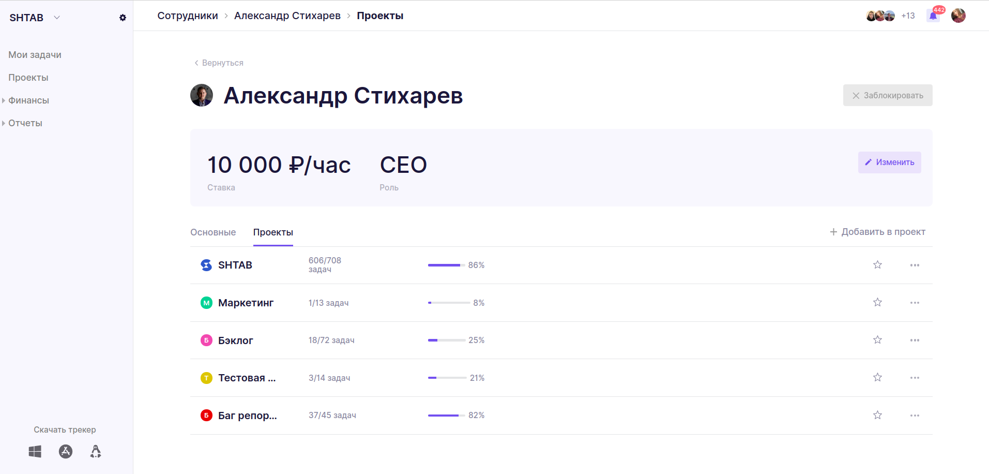Click the current user profile avatar

(x=958, y=16)
